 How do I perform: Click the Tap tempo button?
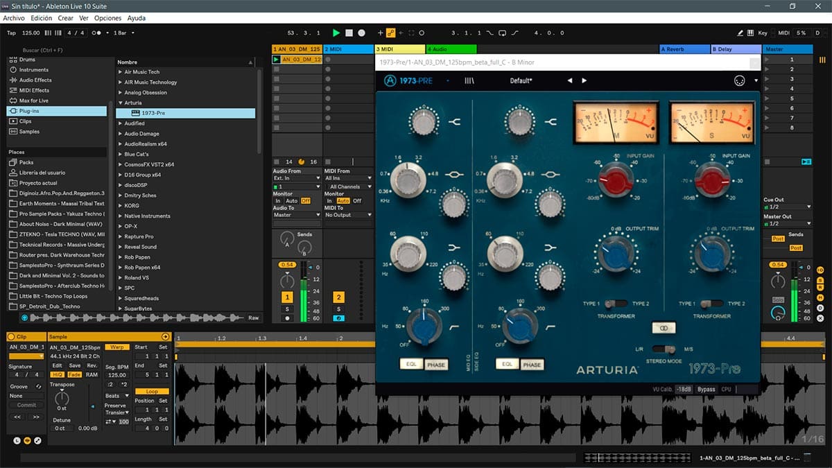click(11, 33)
